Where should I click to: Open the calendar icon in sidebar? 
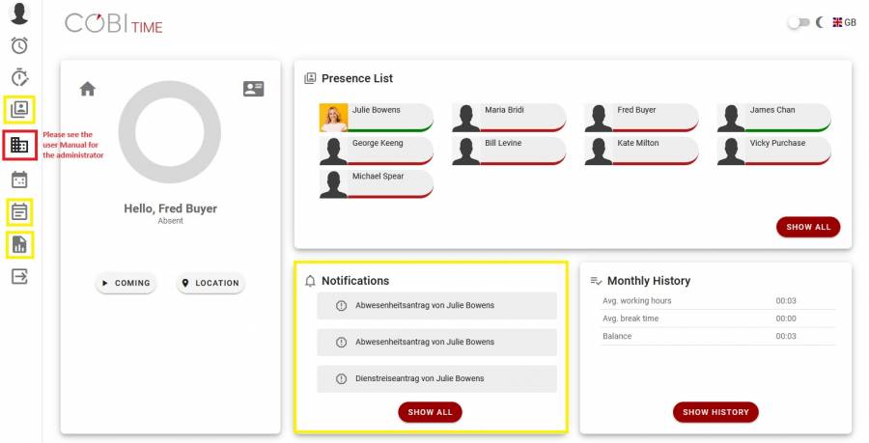pyautogui.click(x=19, y=180)
